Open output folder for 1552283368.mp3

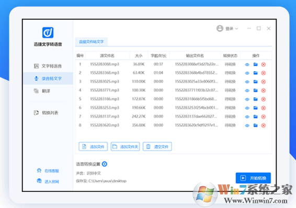click(255, 73)
